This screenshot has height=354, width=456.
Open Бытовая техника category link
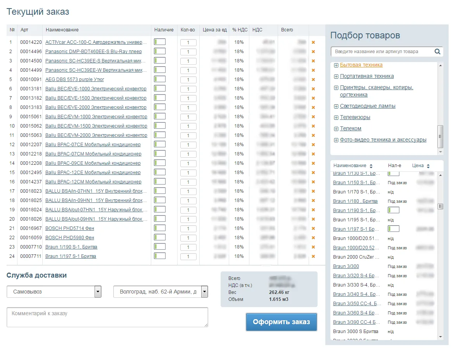click(x=361, y=65)
